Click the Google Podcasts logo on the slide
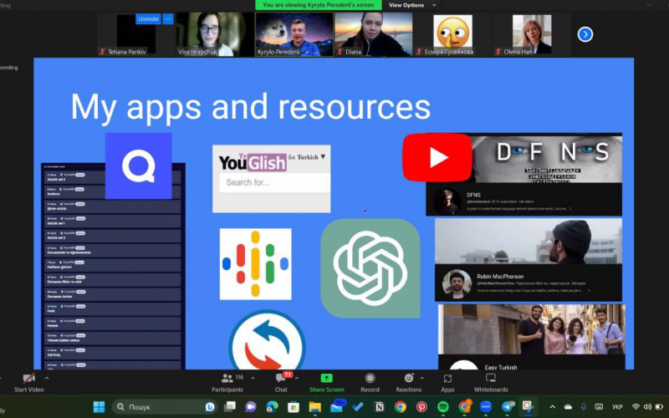Image resolution: width=669 pixels, height=418 pixels. pos(256,264)
